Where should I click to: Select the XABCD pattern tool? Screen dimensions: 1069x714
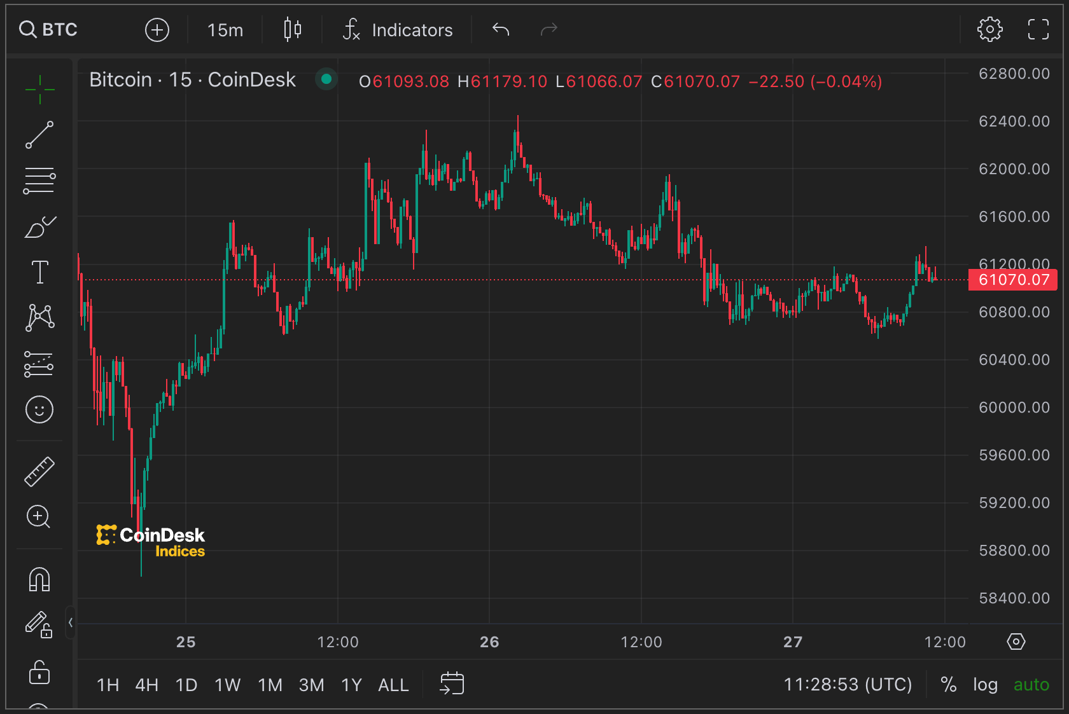pyautogui.click(x=39, y=317)
